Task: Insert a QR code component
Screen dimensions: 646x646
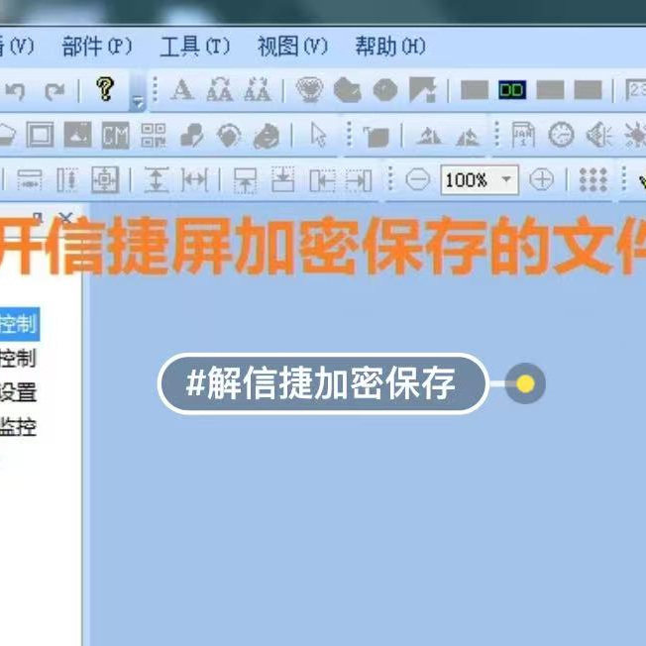Action: tap(154, 135)
